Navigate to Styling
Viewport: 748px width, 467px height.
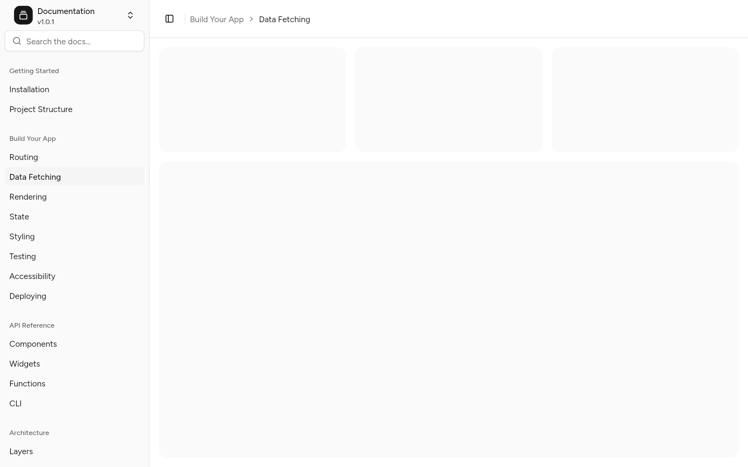point(74,237)
